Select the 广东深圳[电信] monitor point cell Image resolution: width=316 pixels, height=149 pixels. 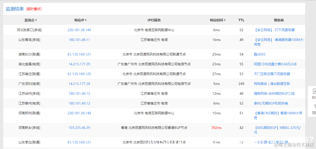(x=29, y=84)
